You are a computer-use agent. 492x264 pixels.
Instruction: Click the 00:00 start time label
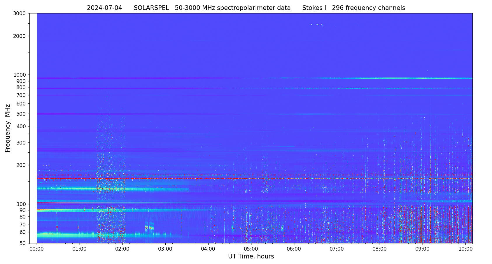(37, 249)
